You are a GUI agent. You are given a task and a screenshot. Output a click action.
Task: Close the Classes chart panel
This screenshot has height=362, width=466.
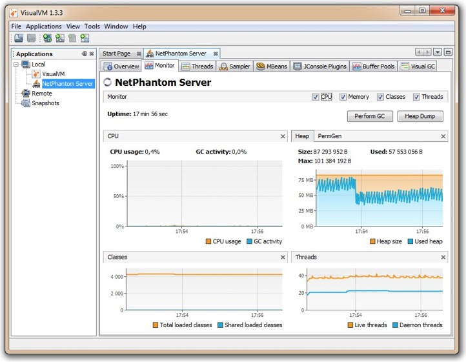coord(283,257)
